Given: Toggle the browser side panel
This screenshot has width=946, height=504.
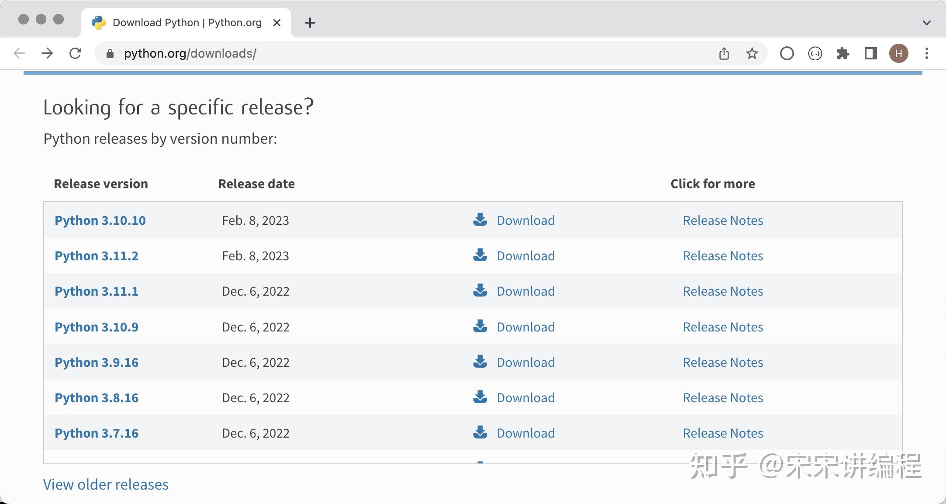Looking at the screenshot, I should click(870, 53).
